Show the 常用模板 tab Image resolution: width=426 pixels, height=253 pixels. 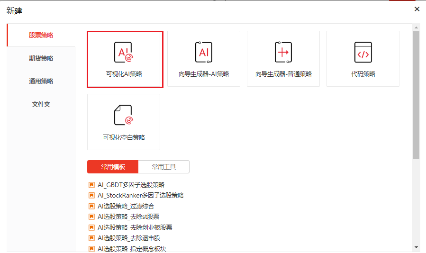(113, 167)
